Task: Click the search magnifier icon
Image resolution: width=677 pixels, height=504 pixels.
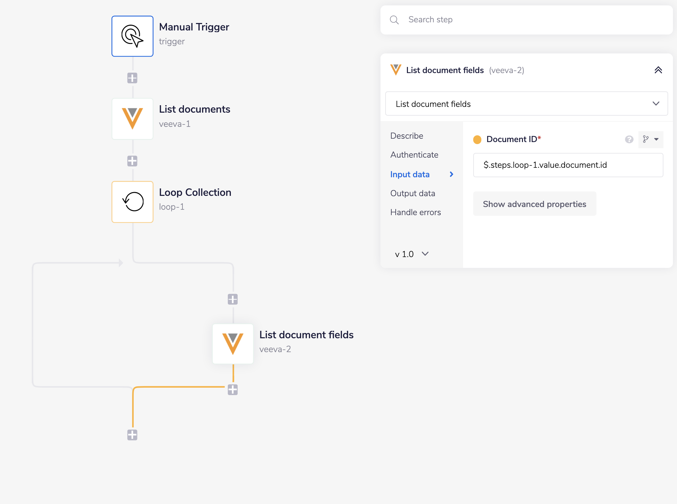Action: tap(394, 20)
